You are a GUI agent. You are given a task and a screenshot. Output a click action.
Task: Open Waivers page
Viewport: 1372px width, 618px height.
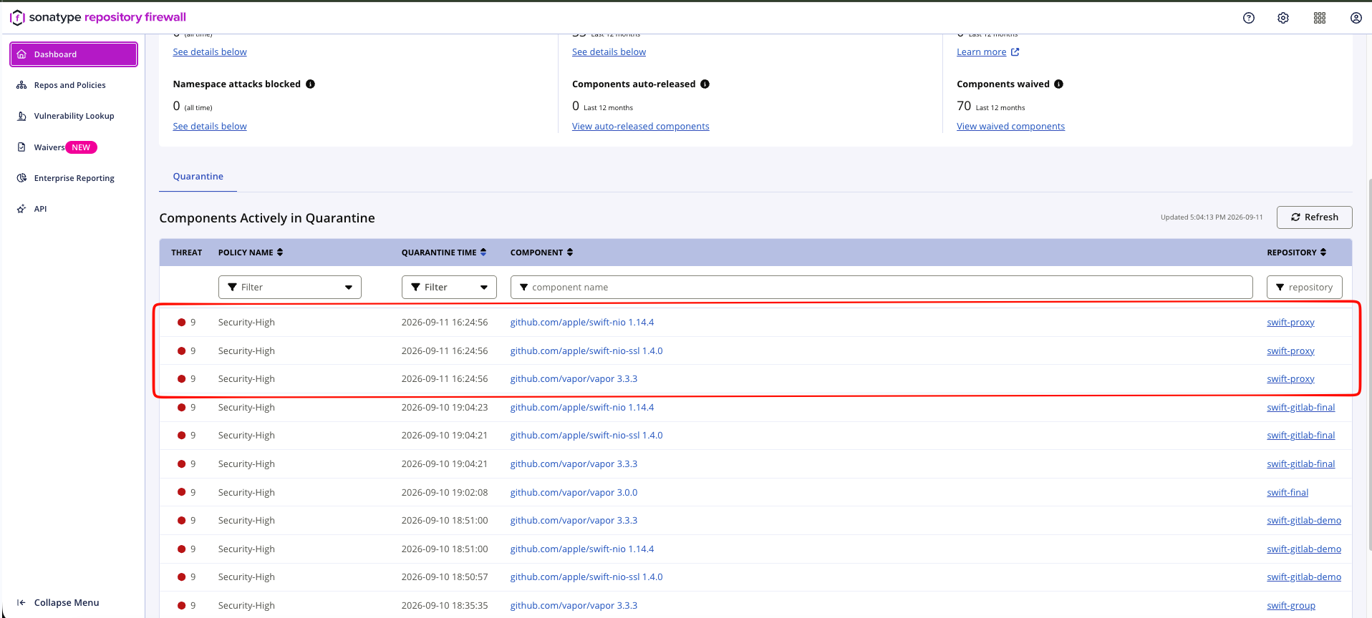pyautogui.click(x=49, y=147)
